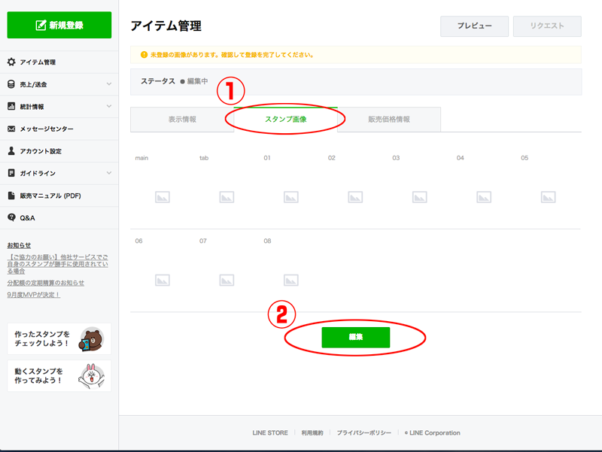The height and width of the screenshot is (452, 602).
Task: Select the 08 stamp image placeholder
Action: pyautogui.click(x=290, y=280)
